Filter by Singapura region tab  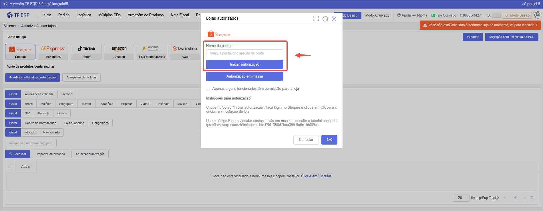tap(66, 104)
